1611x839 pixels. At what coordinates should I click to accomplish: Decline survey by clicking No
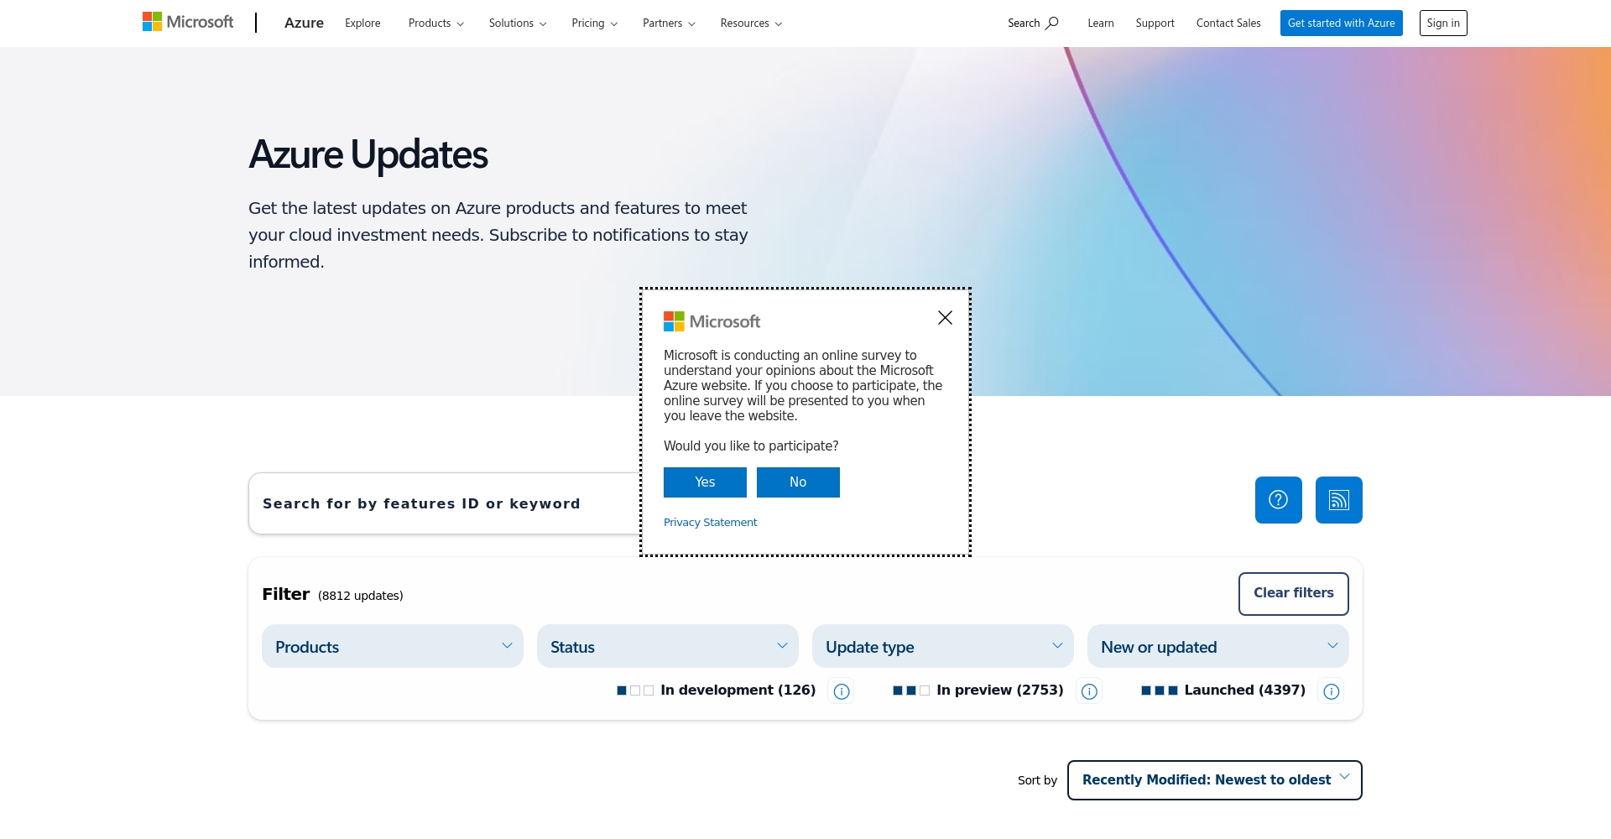(798, 482)
